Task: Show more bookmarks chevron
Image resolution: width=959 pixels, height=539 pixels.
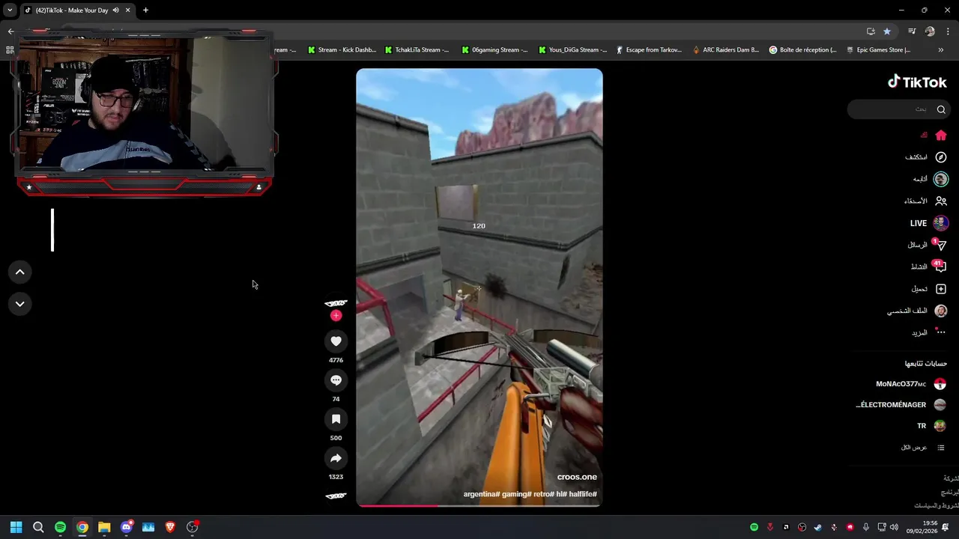Action: tap(941, 50)
